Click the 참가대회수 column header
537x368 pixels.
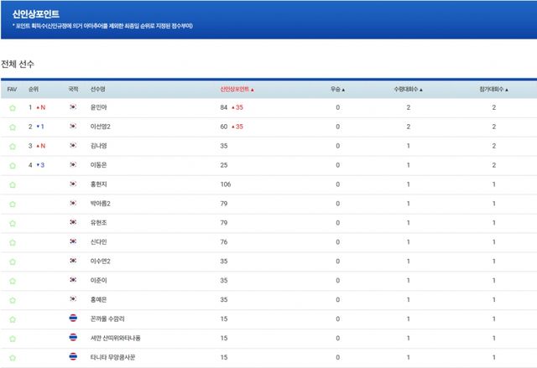pos(494,89)
